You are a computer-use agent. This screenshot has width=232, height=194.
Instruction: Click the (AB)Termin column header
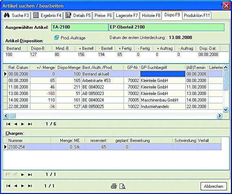(x=197, y=68)
